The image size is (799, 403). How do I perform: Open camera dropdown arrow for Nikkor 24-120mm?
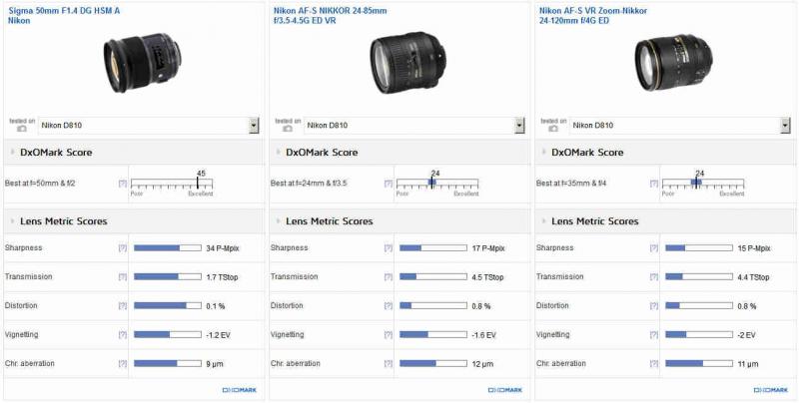[x=785, y=125]
